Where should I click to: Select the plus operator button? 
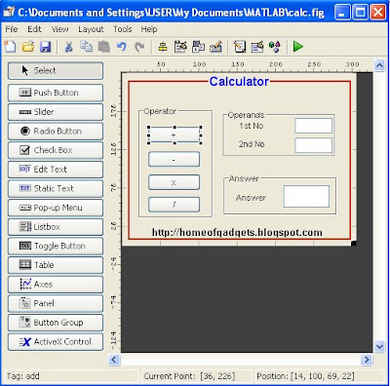point(175,135)
